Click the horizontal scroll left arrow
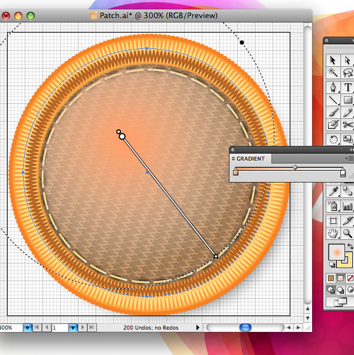354x355 pixels. tap(289, 327)
